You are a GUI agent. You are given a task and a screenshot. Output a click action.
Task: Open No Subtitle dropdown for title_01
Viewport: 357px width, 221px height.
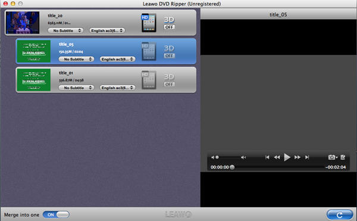[76, 88]
